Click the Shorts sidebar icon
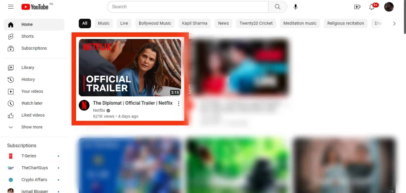406x193 pixels. click(11, 37)
